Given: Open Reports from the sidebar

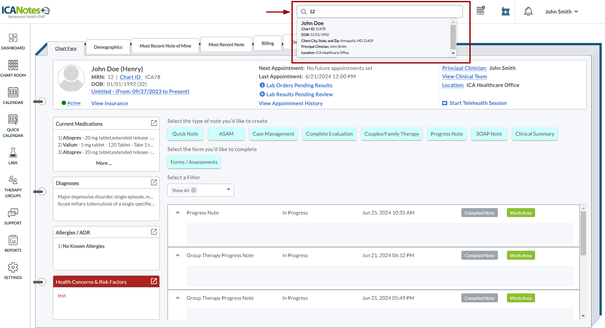Looking at the screenshot, I should coord(13,244).
